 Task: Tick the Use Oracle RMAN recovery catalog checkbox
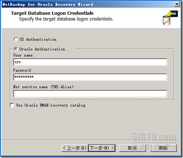click(12, 105)
